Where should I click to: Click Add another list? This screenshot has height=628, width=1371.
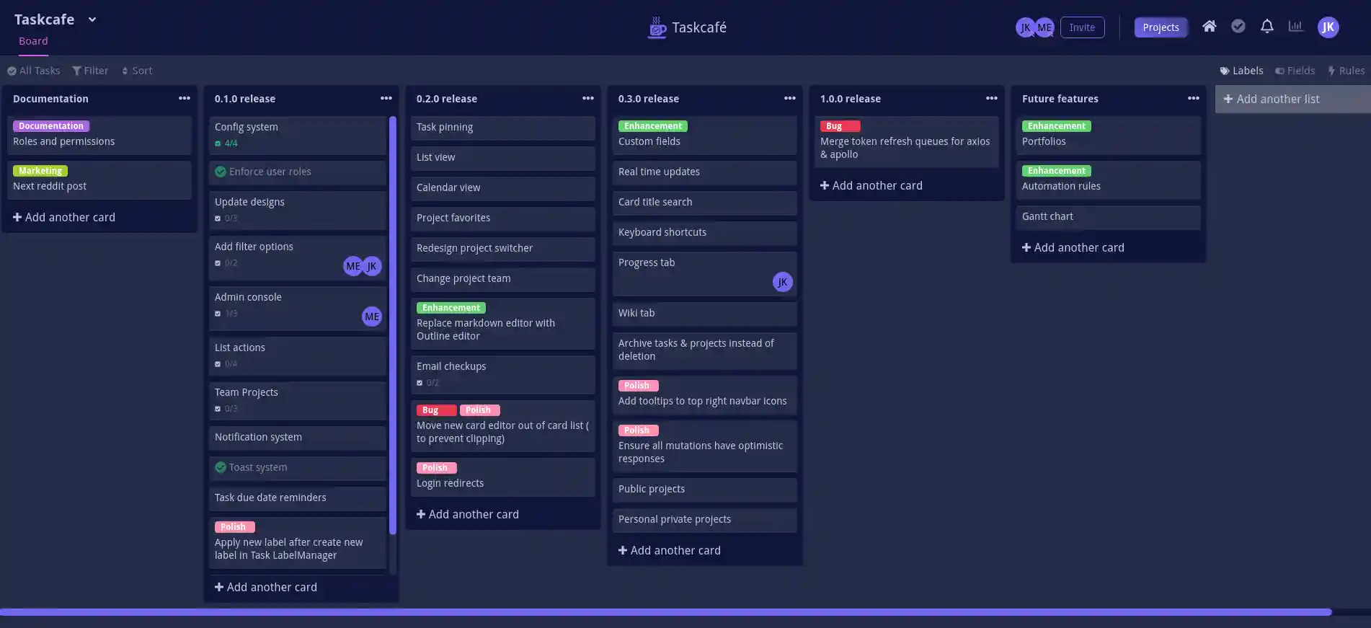(x=1292, y=99)
